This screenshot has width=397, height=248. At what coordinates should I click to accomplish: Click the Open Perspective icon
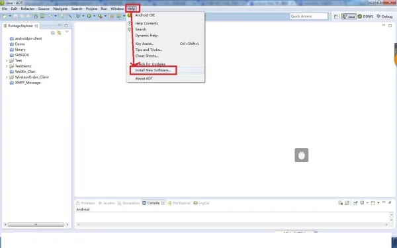click(x=335, y=17)
